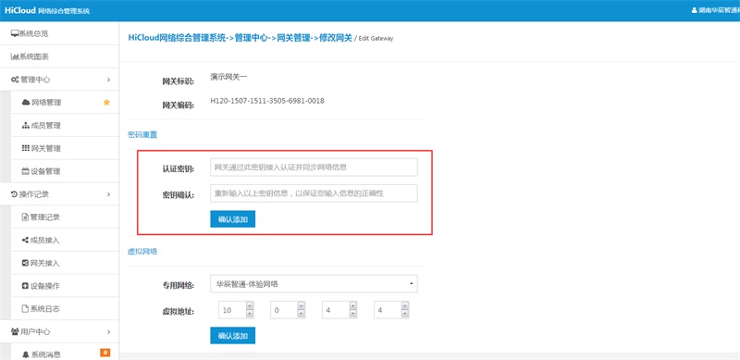Screen dimensions: 740x360
Task: Focus the 认证密钥 input field
Action: click(x=314, y=168)
